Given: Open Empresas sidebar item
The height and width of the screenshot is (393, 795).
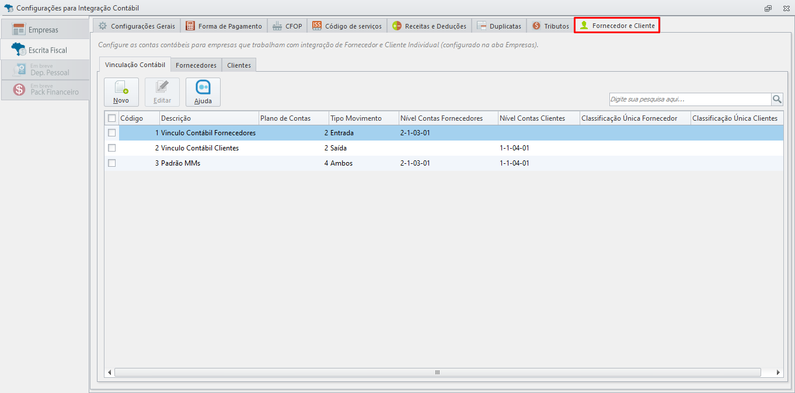Looking at the screenshot, I should (x=45, y=29).
